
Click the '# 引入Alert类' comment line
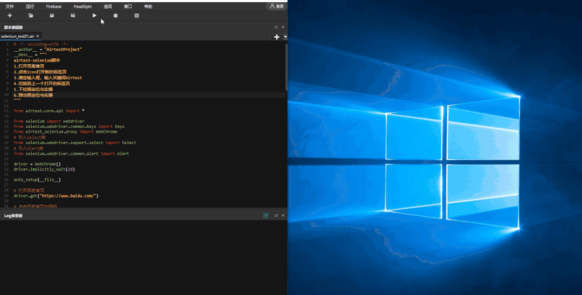tap(28, 148)
